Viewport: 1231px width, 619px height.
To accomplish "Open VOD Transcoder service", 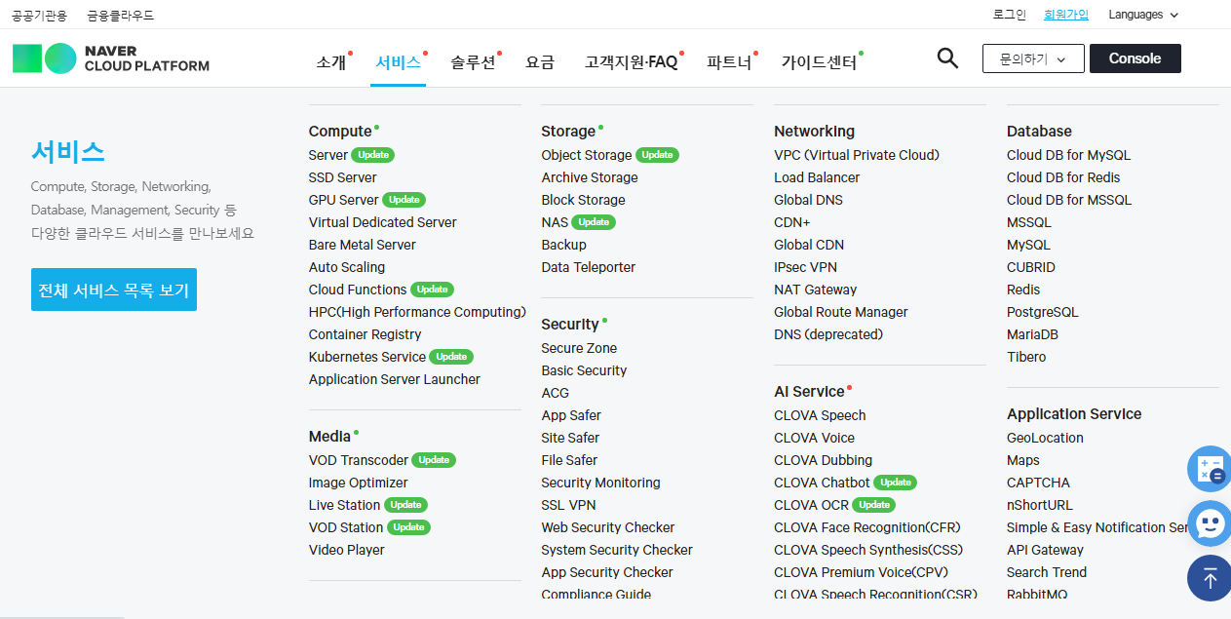I will (x=359, y=460).
